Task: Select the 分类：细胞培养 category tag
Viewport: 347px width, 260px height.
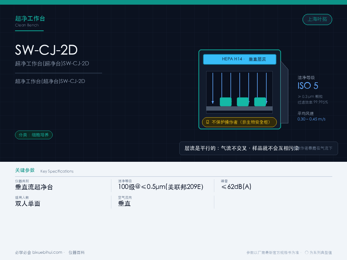Action: click(34, 135)
